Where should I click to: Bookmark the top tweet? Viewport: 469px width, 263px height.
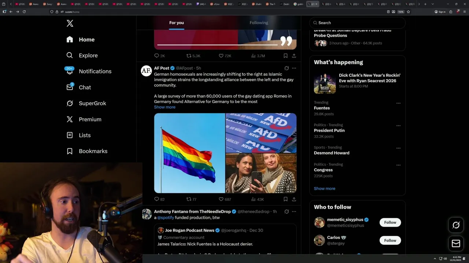[x=285, y=56]
